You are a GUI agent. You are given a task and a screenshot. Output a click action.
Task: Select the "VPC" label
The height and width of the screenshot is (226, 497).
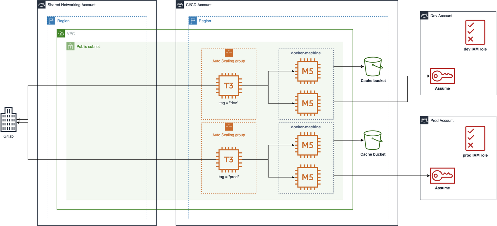click(71, 34)
